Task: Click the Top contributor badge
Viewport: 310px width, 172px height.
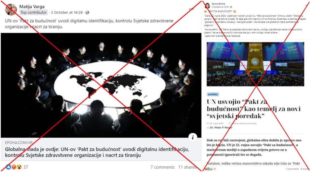Action: tap(34, 12)
